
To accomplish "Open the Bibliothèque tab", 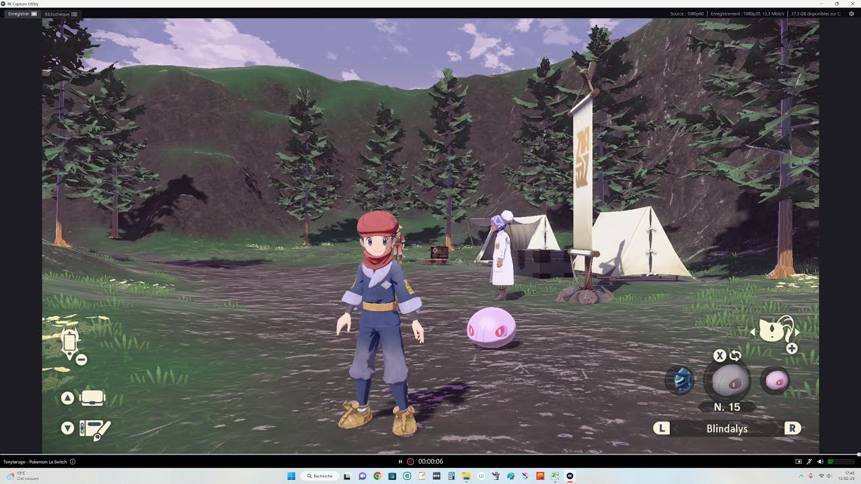I will tap(61, 13).
